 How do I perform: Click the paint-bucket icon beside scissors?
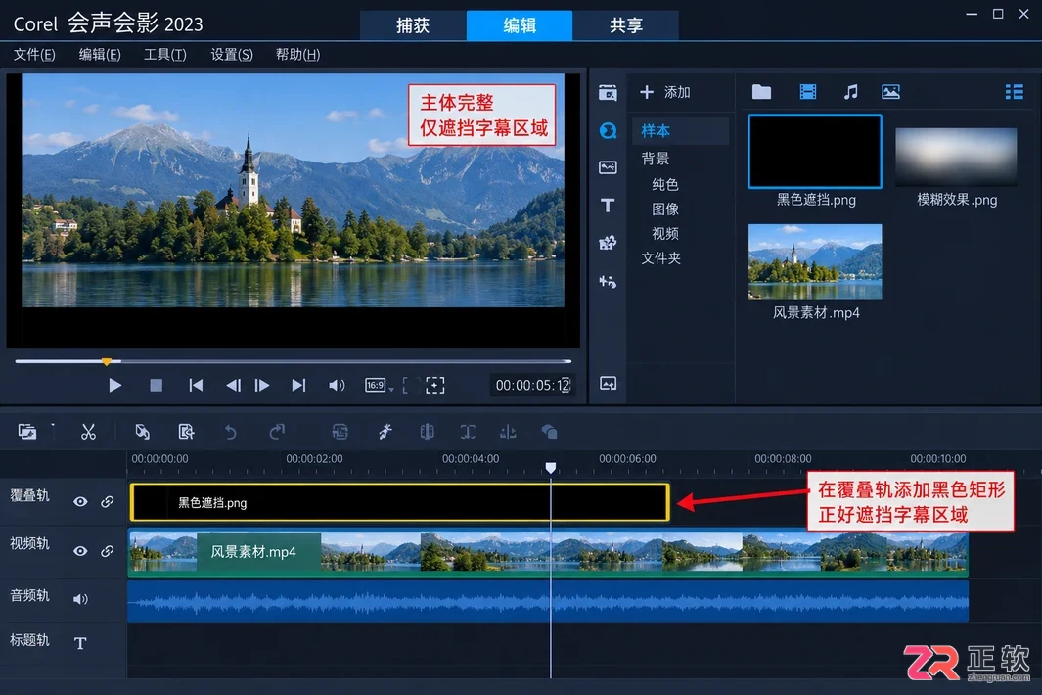click(142, 432)
